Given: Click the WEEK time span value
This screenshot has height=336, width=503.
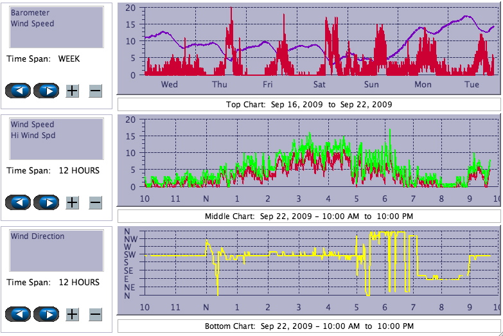Looking at the screenshot, I should click(x=69, y=58).
